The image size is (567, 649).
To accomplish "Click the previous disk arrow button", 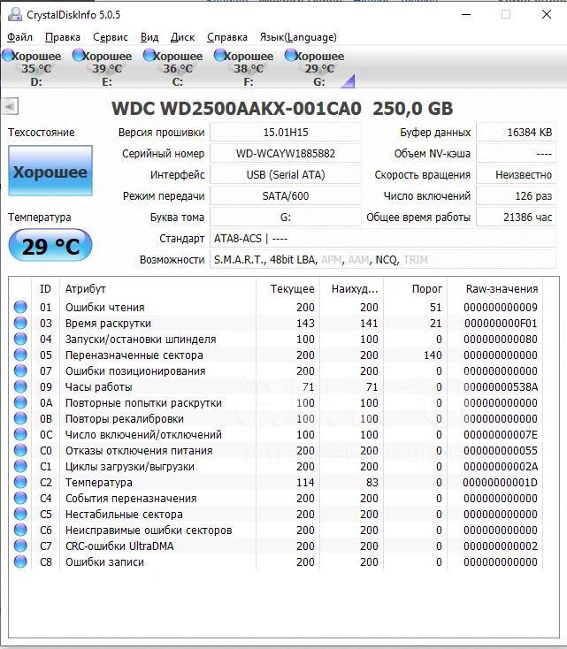I will (10, 106).
